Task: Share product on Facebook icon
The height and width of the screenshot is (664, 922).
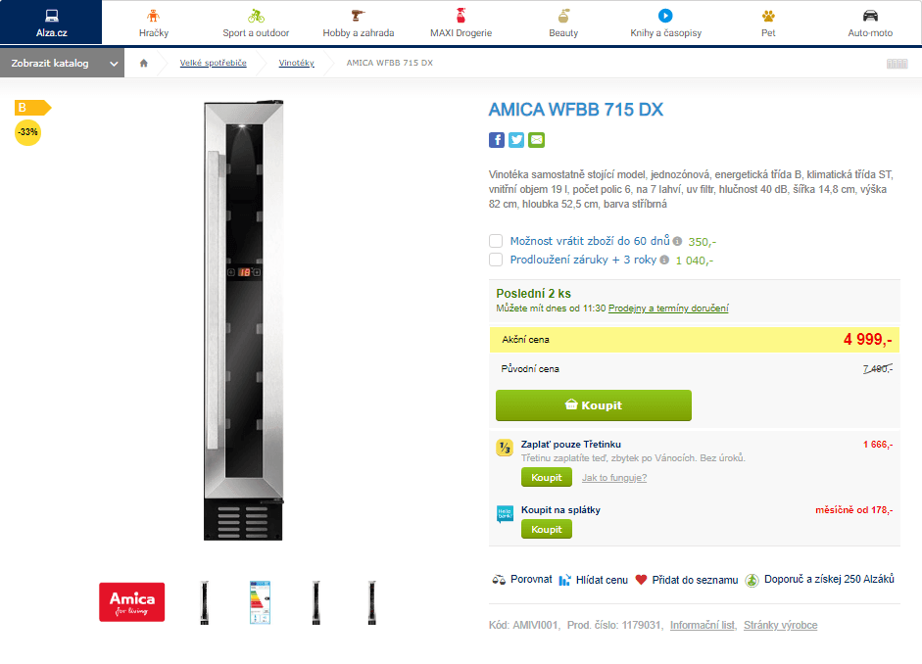Action: coord(497,140)
